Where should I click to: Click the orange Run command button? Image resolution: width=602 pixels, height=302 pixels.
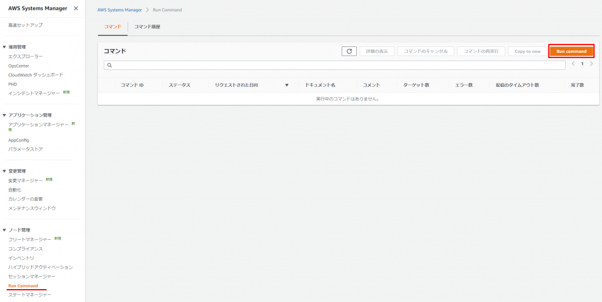571,51
